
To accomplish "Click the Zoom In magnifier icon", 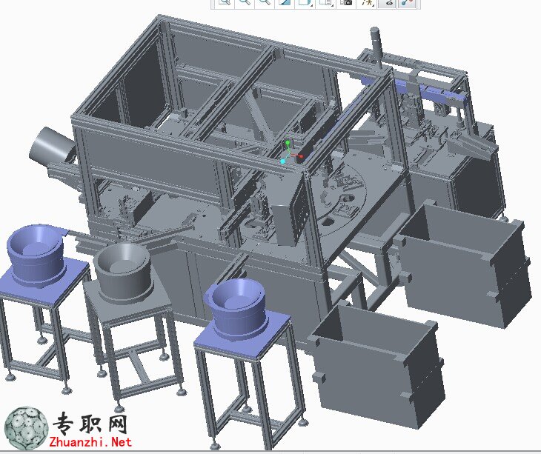I will coord(245,2).
